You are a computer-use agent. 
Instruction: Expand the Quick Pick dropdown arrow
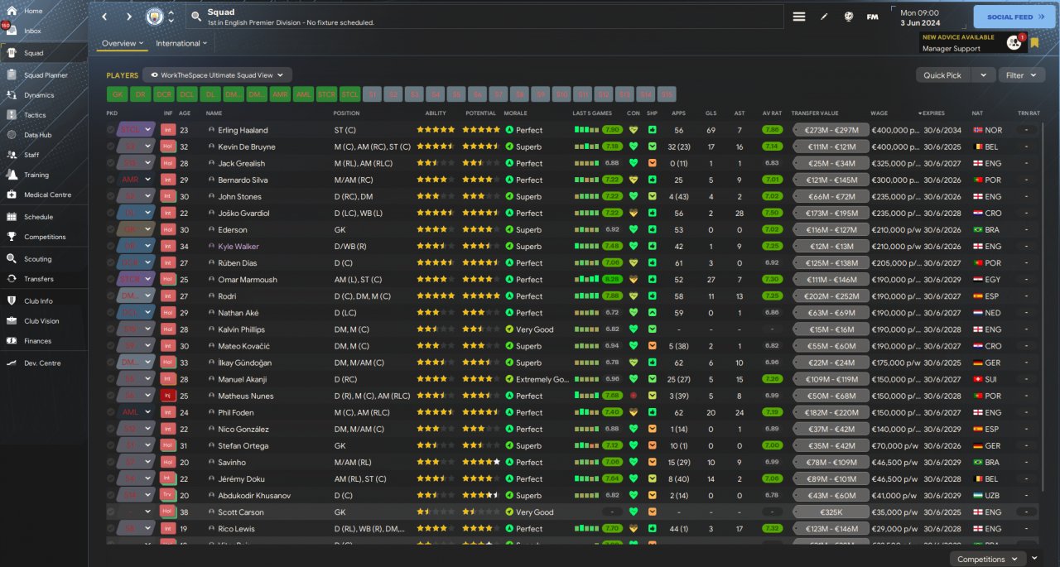pyautogui.click(x=983, y=74)
